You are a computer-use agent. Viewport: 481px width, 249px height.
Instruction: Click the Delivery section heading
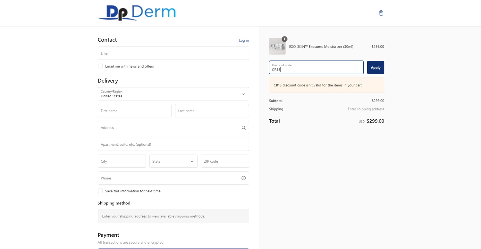(108, 81)
